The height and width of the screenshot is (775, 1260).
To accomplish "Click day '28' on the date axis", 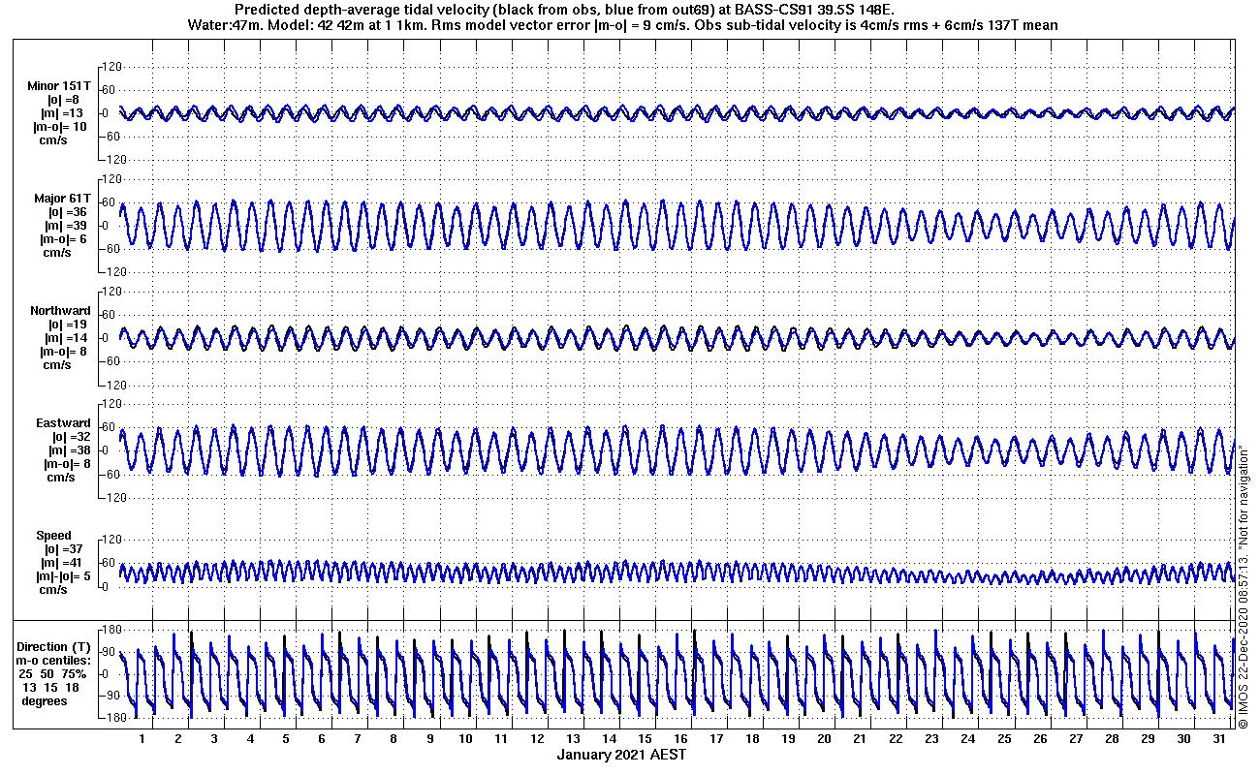I will (1112, 738).
